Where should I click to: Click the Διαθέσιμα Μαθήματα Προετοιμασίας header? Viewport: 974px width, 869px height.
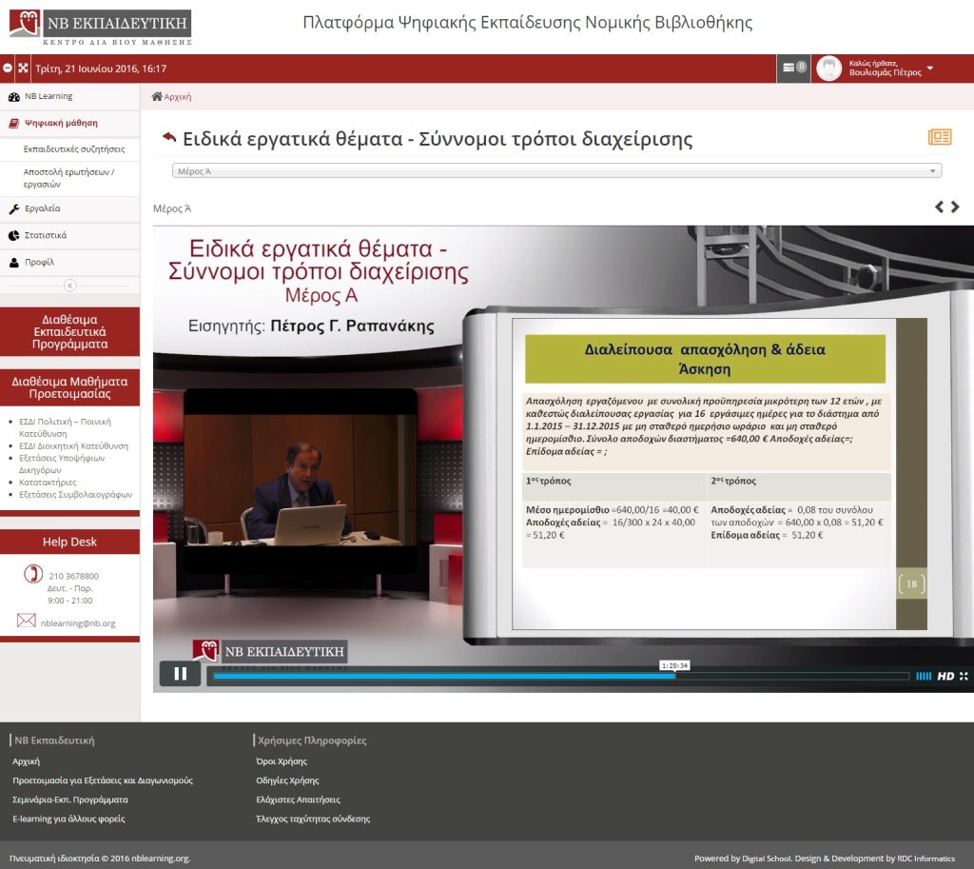click(x=69, y=387)
